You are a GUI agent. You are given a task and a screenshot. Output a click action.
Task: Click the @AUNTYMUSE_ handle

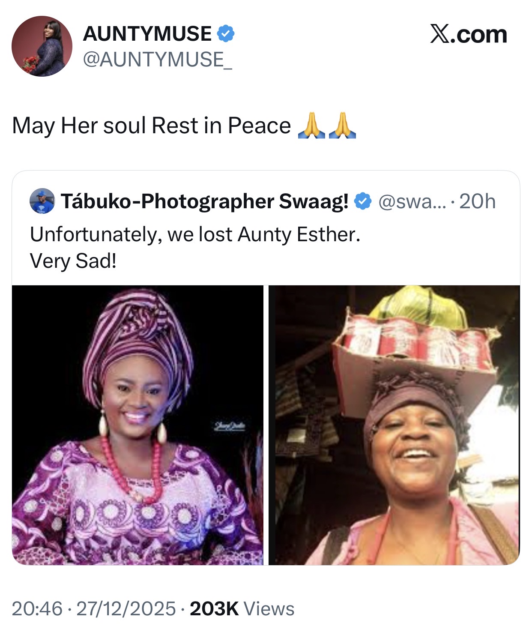[x=157, y=59]
